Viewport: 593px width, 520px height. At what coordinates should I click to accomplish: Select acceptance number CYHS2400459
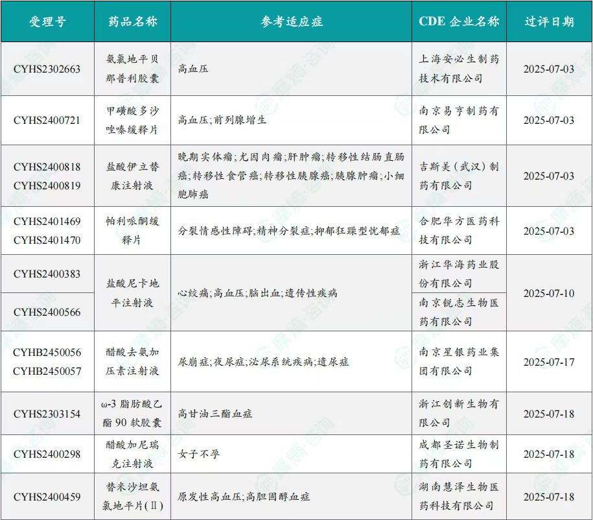pyautogui.click(x=47, y=497)
